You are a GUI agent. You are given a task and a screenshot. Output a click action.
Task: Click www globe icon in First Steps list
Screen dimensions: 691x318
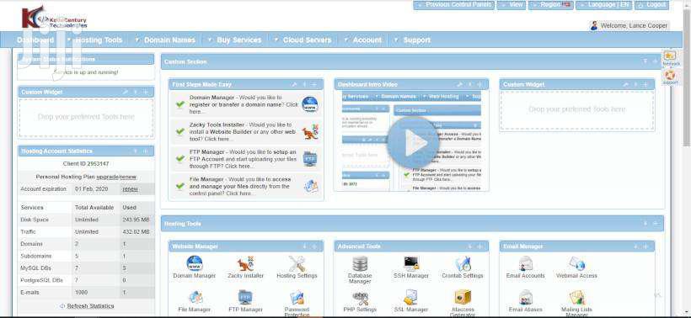[310, 104]
